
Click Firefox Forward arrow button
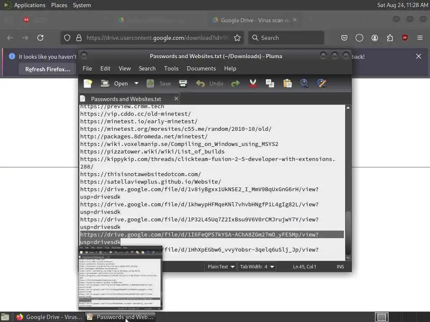tap(25, 38)
